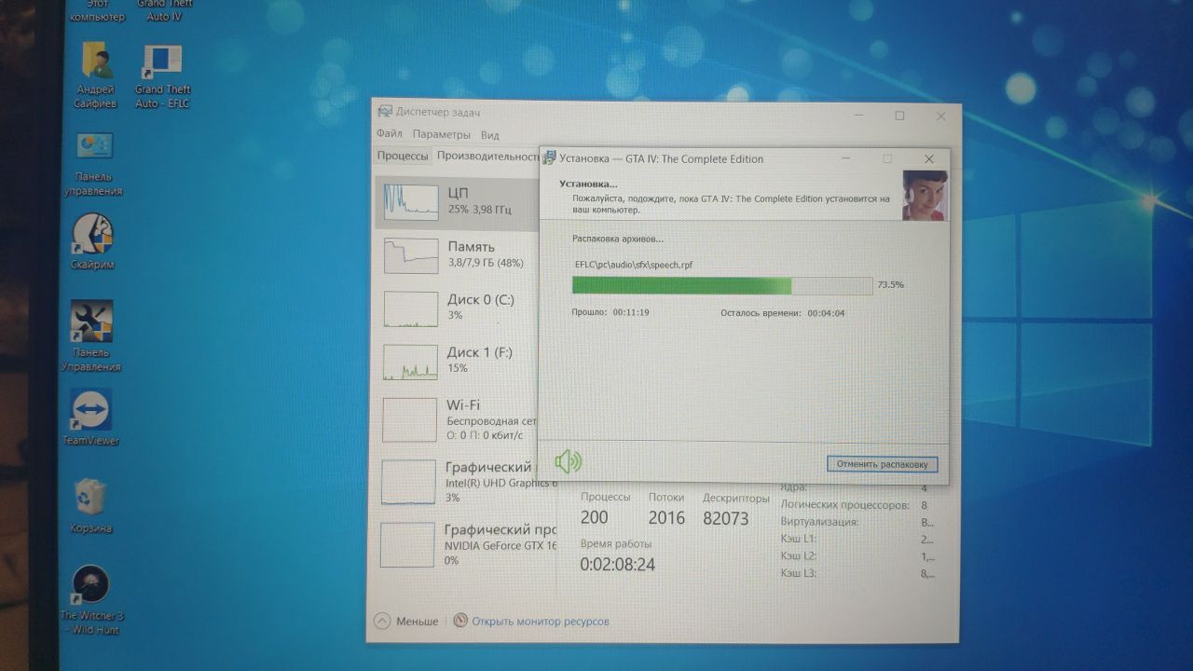This screenshot has width=1193, height=671.
Task: Select the Диск 1 (F:) performance entry
Action: coord(457,361)
